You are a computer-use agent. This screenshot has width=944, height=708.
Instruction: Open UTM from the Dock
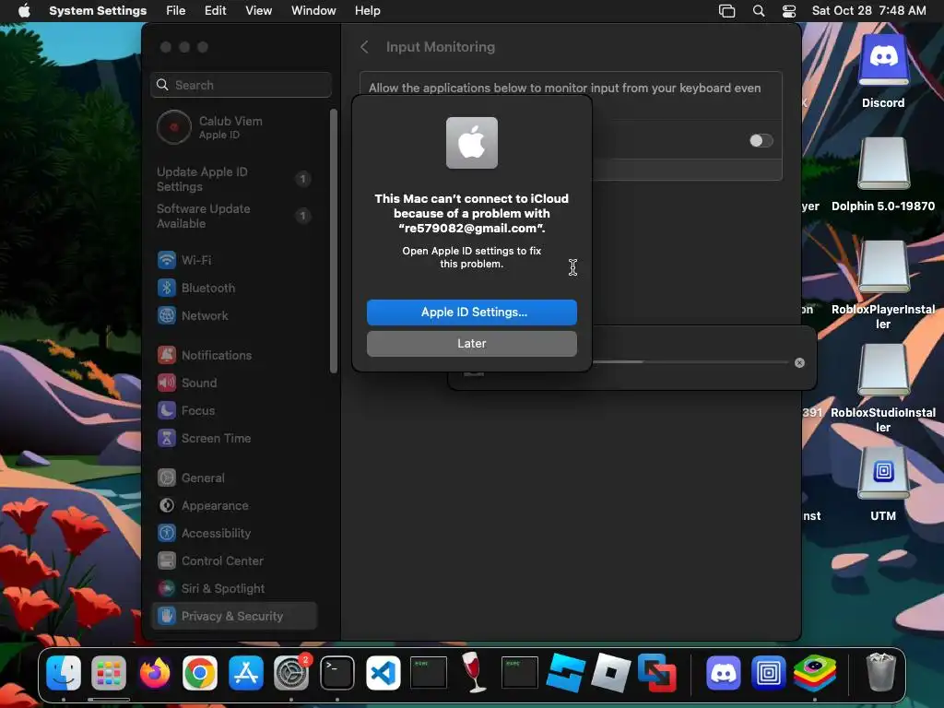(769, 672)
